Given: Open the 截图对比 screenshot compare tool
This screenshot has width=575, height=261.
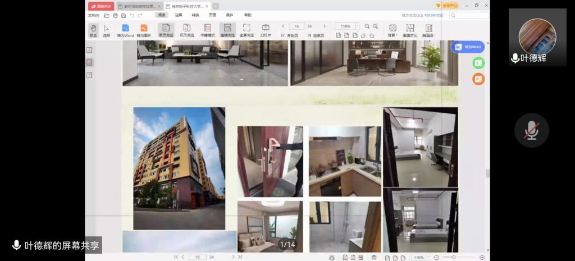Looking at the screenshot, I should (x=410, y=30).
